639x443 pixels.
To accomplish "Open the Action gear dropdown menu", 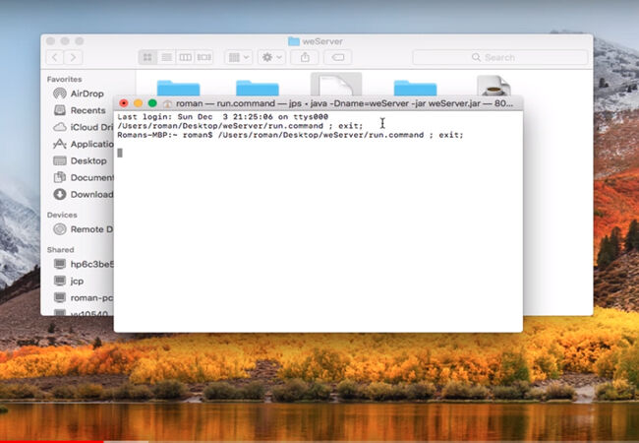I will click(271, 57).
